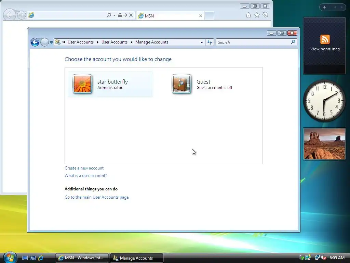Click Forward button in Internet Explorer window
Viewport: 350px width, 263px height.
(x=22, y=15)
